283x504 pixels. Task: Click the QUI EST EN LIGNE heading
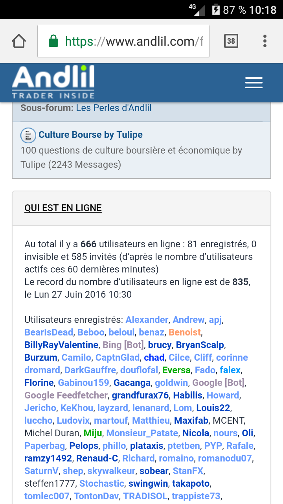(x=63, y=208)
